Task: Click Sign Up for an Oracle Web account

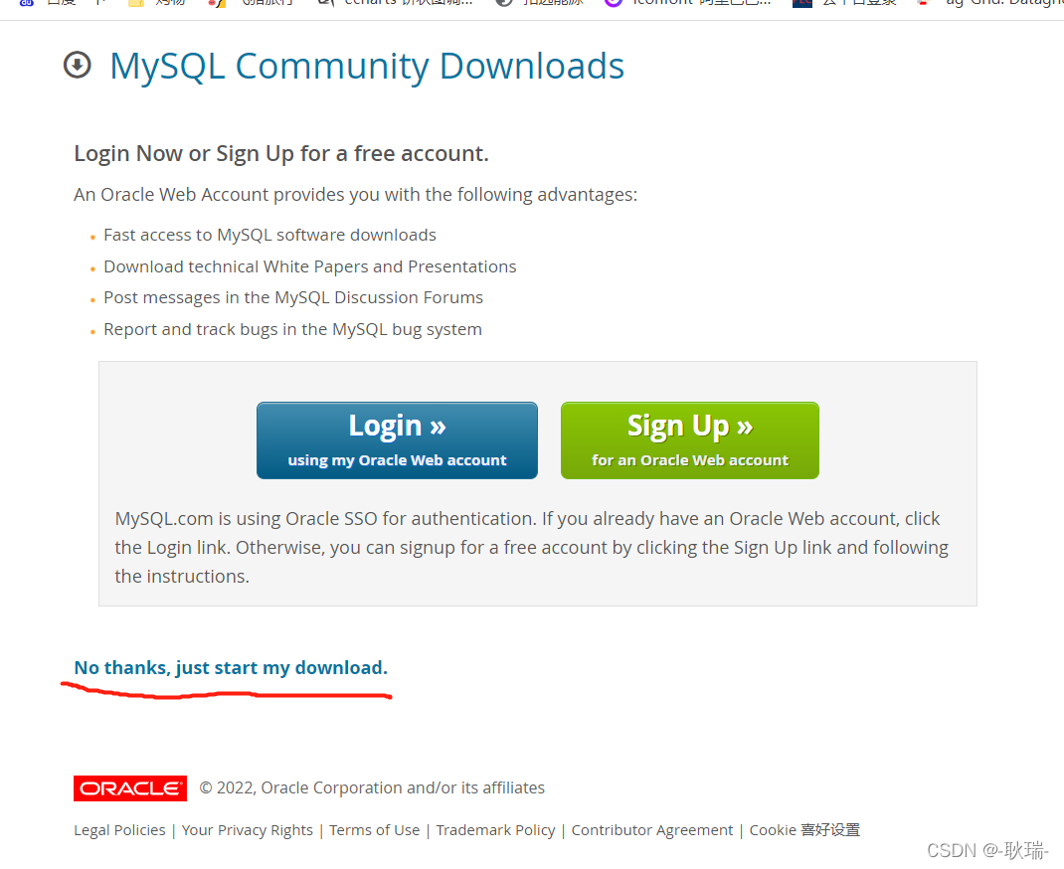Action: (689, 440)
